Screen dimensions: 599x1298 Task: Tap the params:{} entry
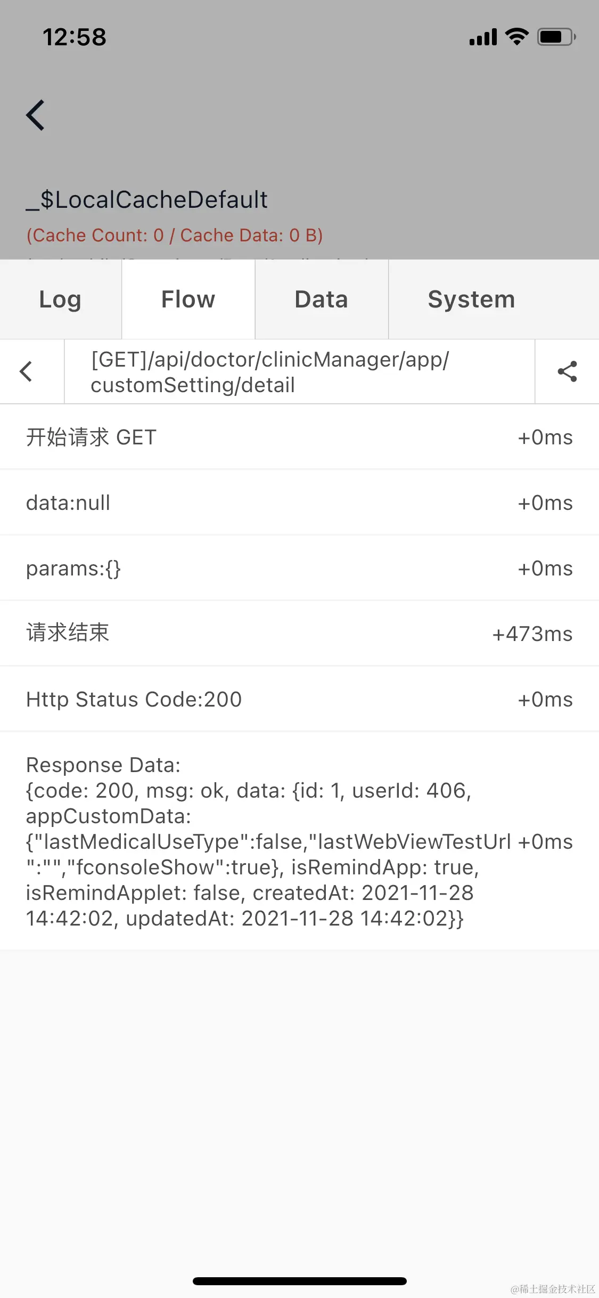pos(299,569)
